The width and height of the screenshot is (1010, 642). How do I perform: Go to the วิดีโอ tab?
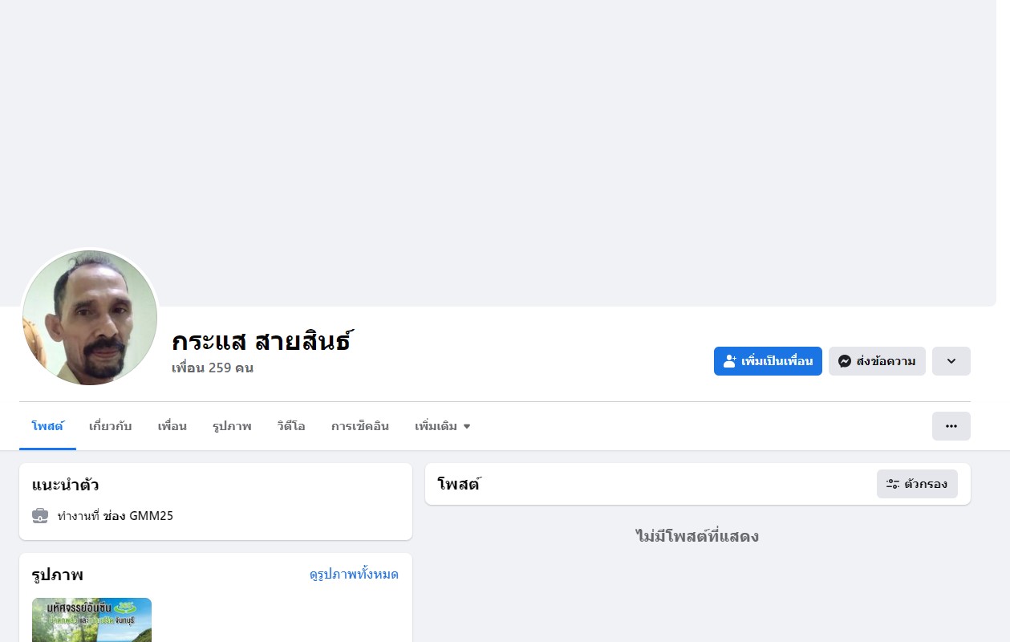pos(291,426)
